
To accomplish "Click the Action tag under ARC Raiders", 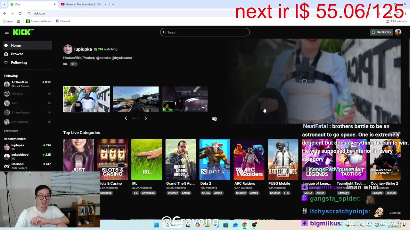I will coord(254,193).
